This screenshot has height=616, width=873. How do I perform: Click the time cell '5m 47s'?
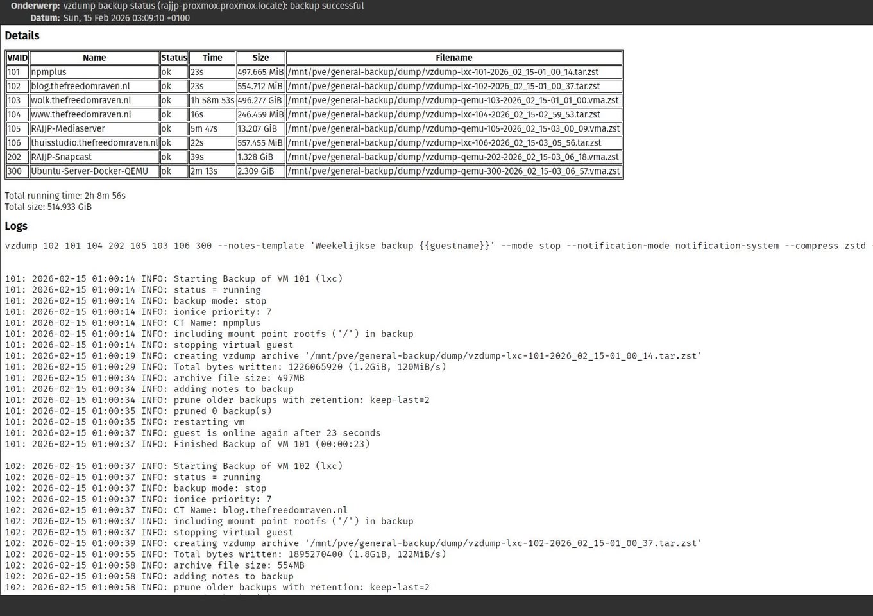click(x=212, y=128)
